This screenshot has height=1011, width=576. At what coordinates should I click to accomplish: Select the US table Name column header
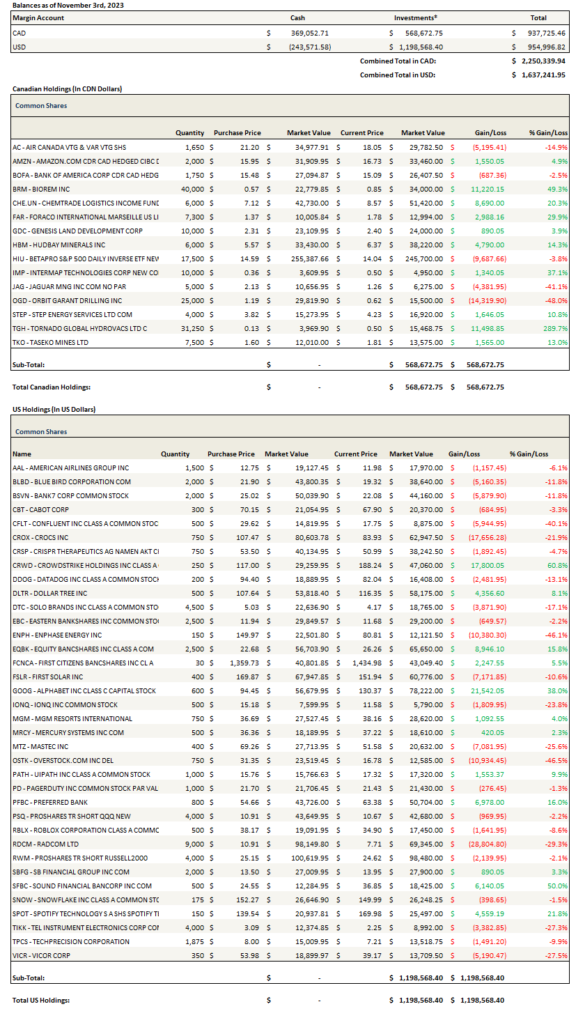[22, 454]
